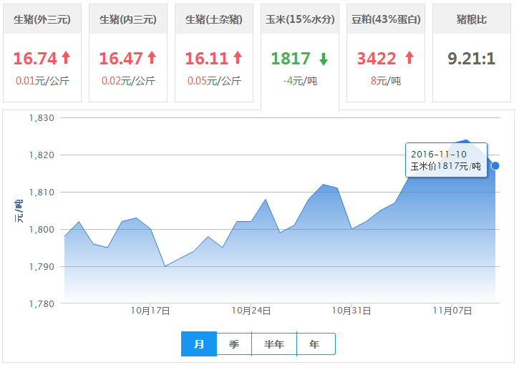
Task: Click the highlighted data point on the chart
Action: 495,166
